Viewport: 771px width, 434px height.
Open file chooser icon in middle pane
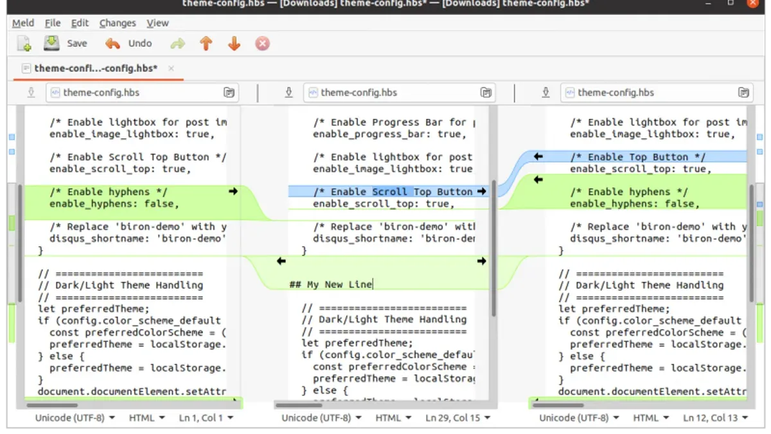(x=486, y=93)
